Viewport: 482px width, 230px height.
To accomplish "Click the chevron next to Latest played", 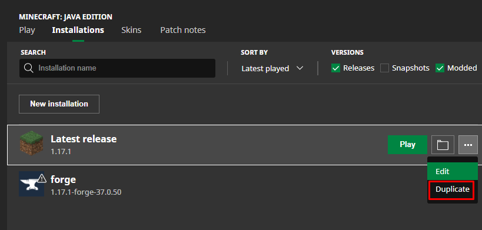I will pyautogui.click(x=300, y=68).
